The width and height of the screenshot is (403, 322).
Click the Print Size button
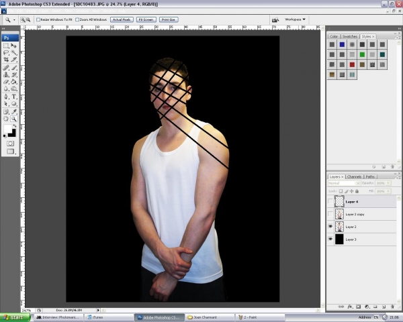[169, 19]
